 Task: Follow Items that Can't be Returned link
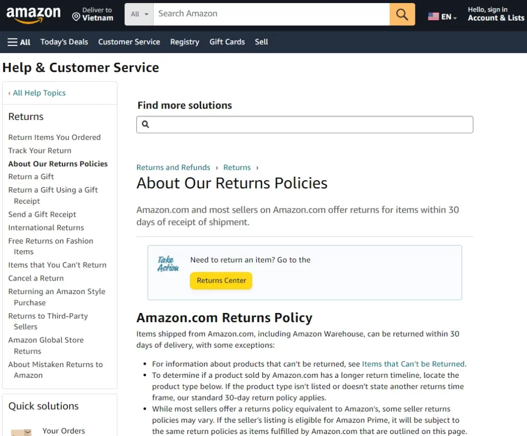413,364
